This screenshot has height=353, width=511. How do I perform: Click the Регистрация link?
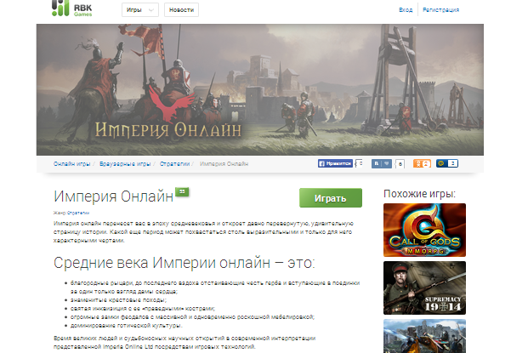tap(440, 9)
